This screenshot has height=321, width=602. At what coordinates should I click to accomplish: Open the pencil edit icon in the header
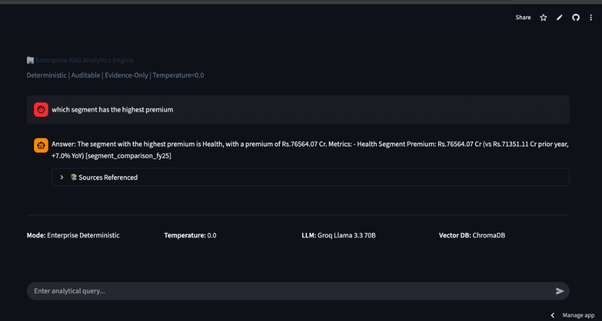click(560, 18)
